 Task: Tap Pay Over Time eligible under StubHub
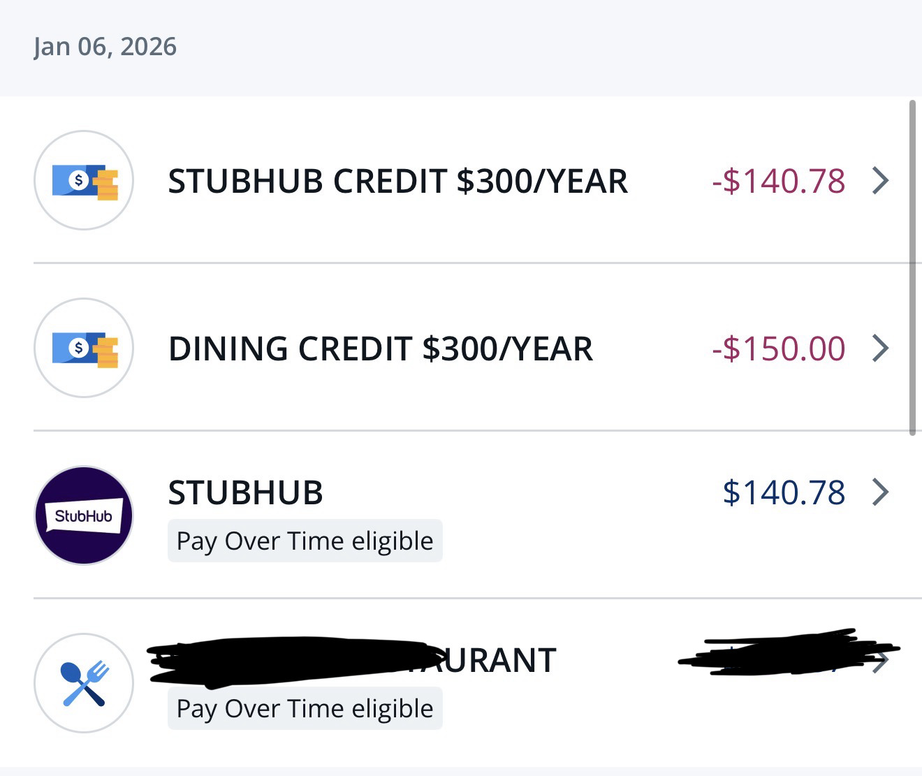305,541
